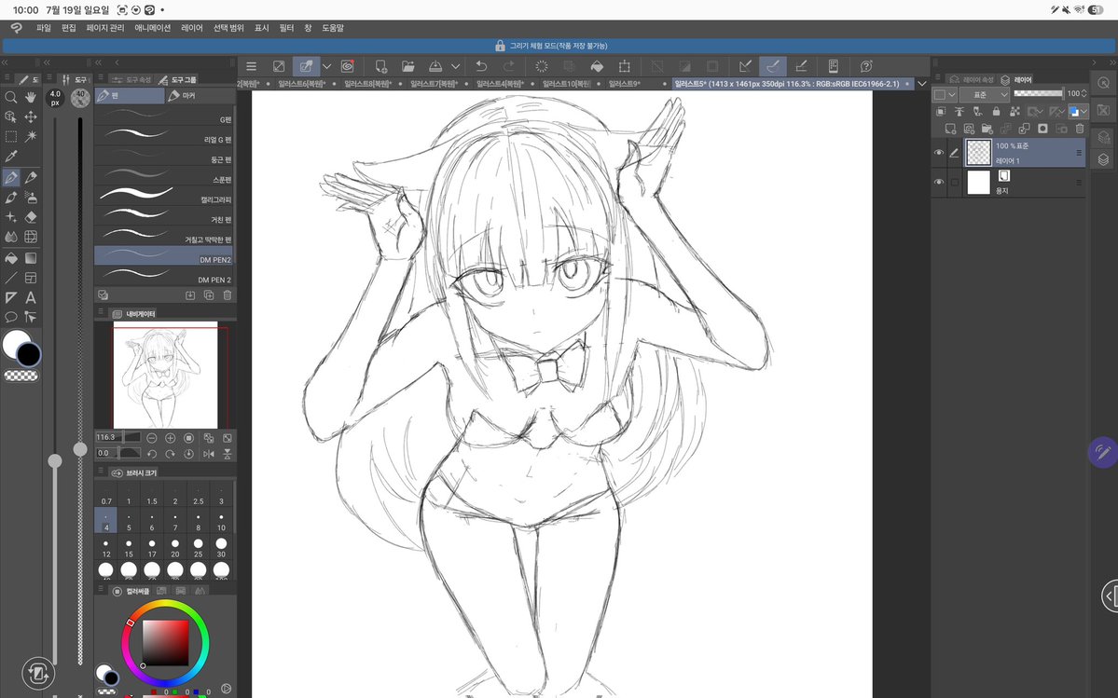1118x698 pixels.
Task: Create new canvas from command bar
Action: [x=380, y=66]
